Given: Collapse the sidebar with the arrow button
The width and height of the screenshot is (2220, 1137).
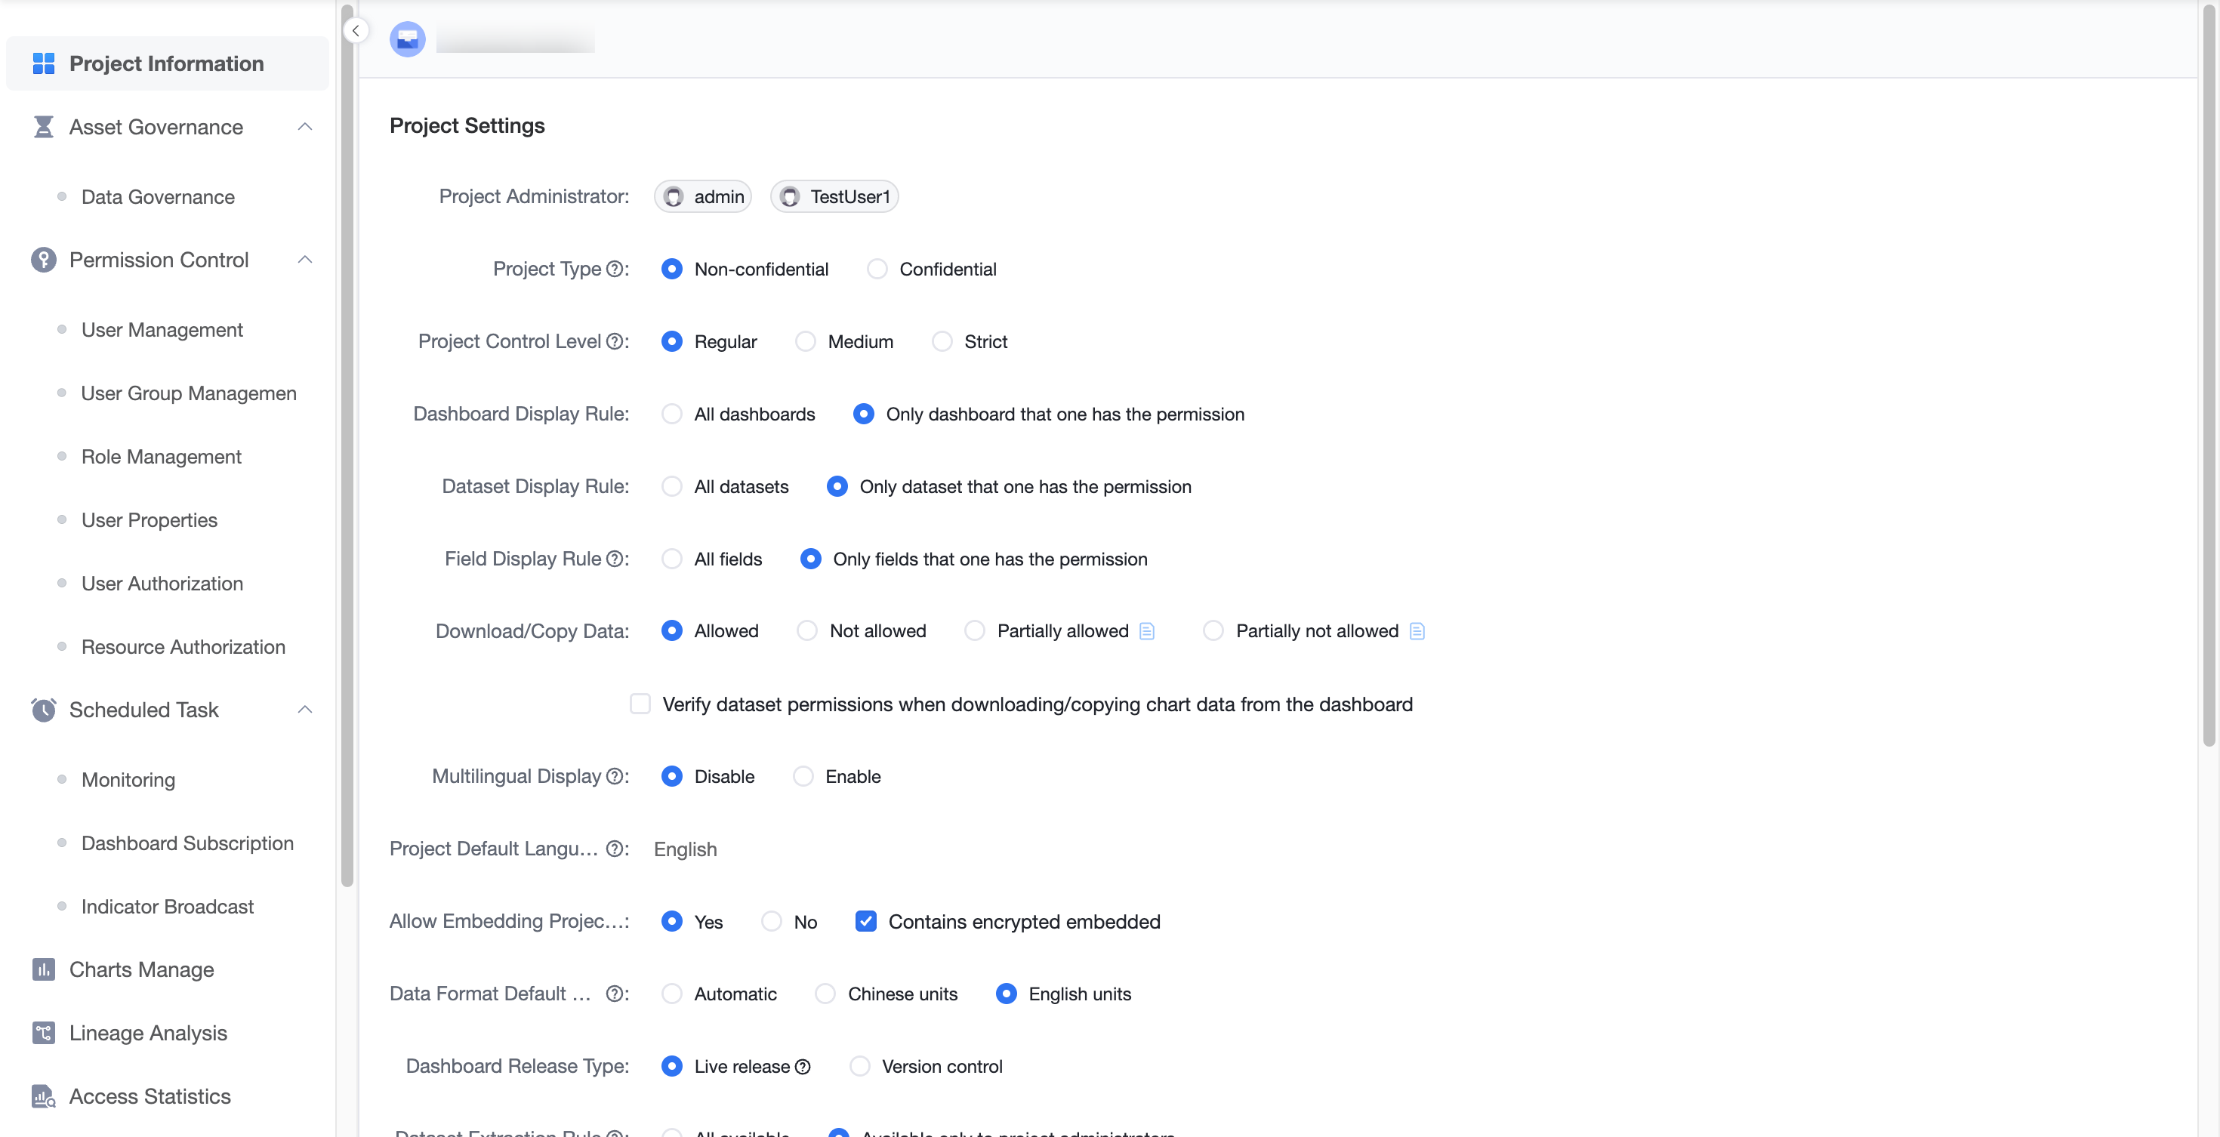Looking at the screenshot, I should (x=355, y=31).
